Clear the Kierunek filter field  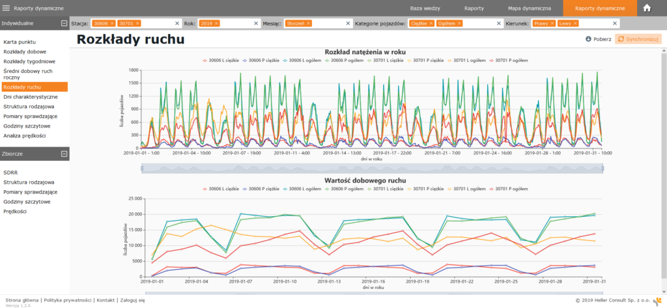(615, 23)
